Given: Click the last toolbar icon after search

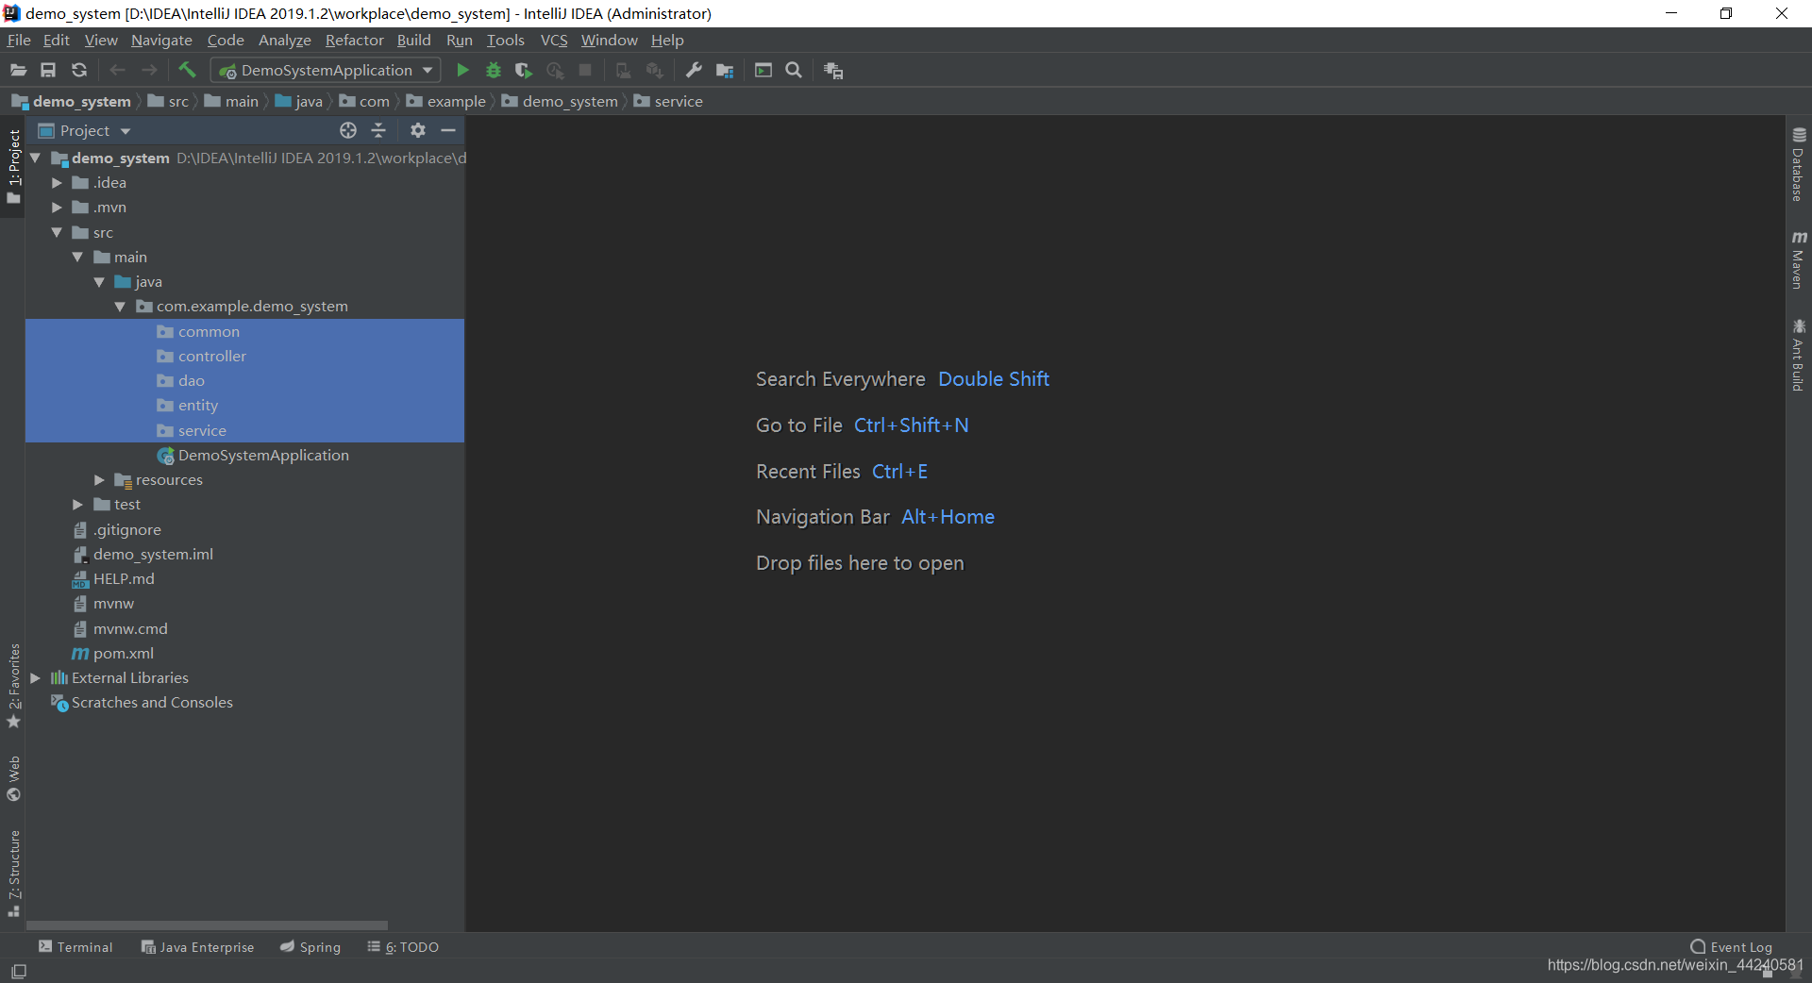Looking at the screenshot, I should point(833,70).
